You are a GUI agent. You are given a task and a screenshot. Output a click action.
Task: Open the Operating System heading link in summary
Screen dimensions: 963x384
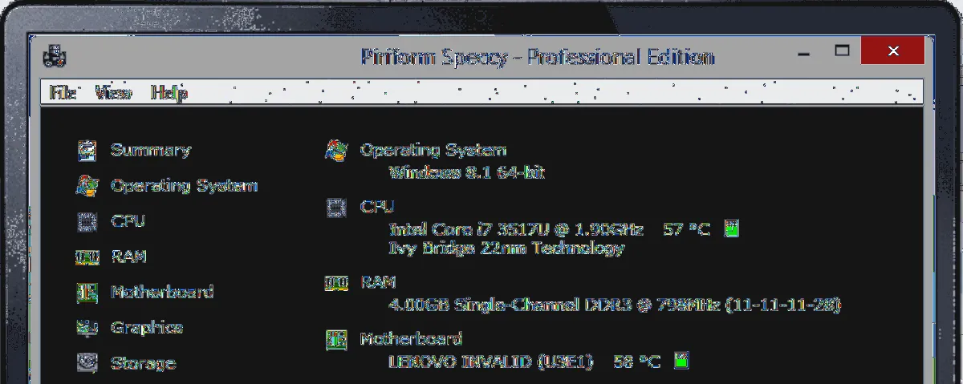433,150
